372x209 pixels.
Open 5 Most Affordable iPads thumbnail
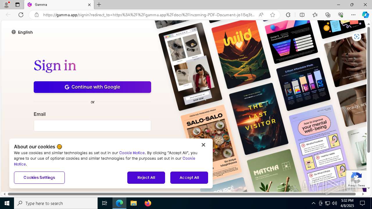[303, 84]
